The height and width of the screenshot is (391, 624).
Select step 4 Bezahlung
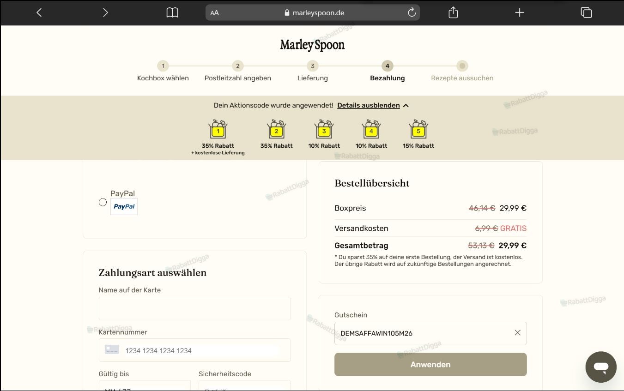click(x=388, y=72)
